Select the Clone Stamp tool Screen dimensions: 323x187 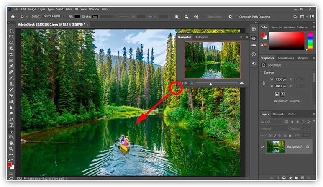[x=11, y=84]
